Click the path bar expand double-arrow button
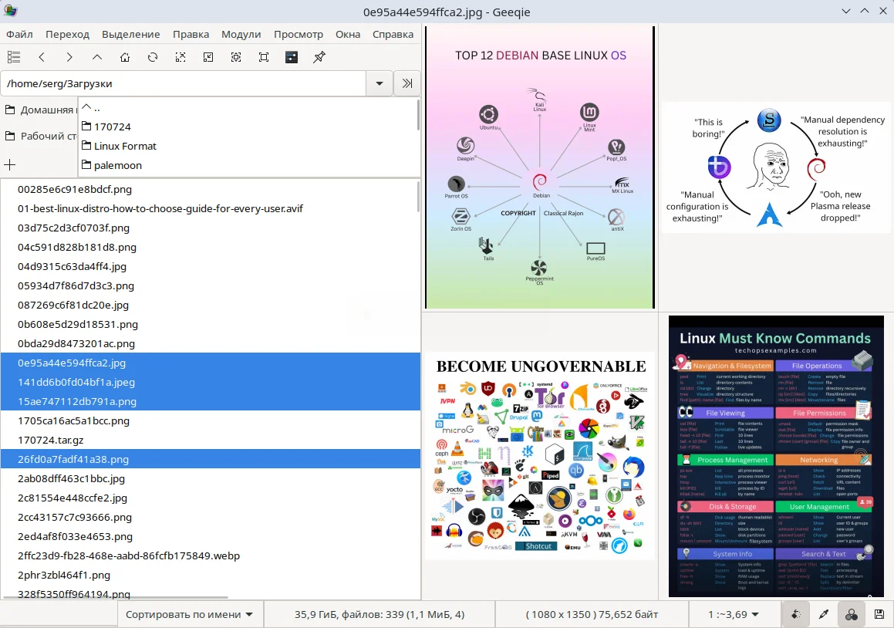The height and width of the screenshot is (628, 894). click(x=407, y=83)
